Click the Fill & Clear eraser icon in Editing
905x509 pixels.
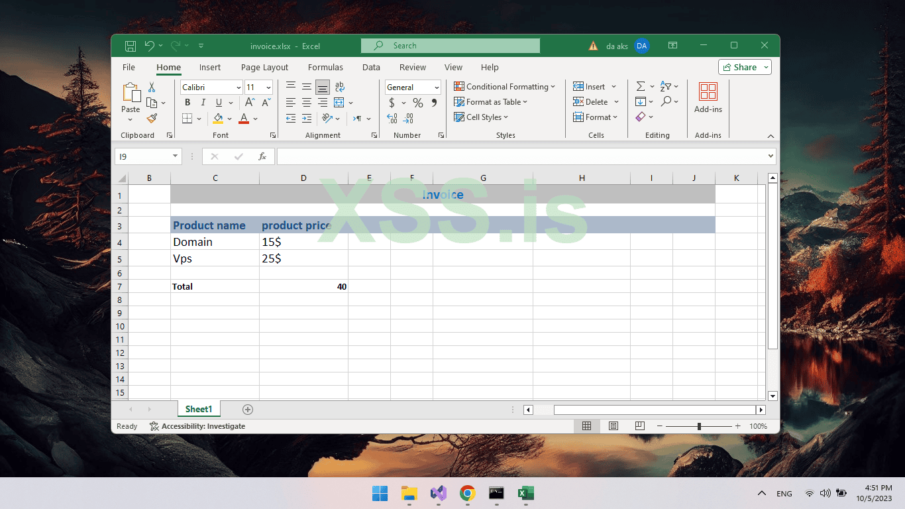[640, 117]
